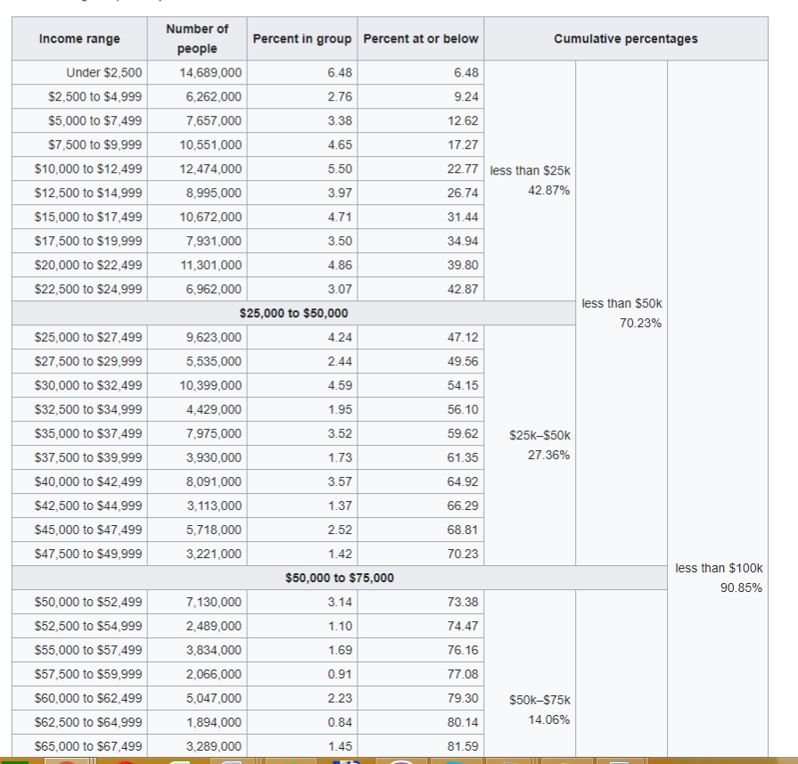This screenshot has width=798, height=764.
Task: Select the group percent 1.37
Action: point(340,506)
